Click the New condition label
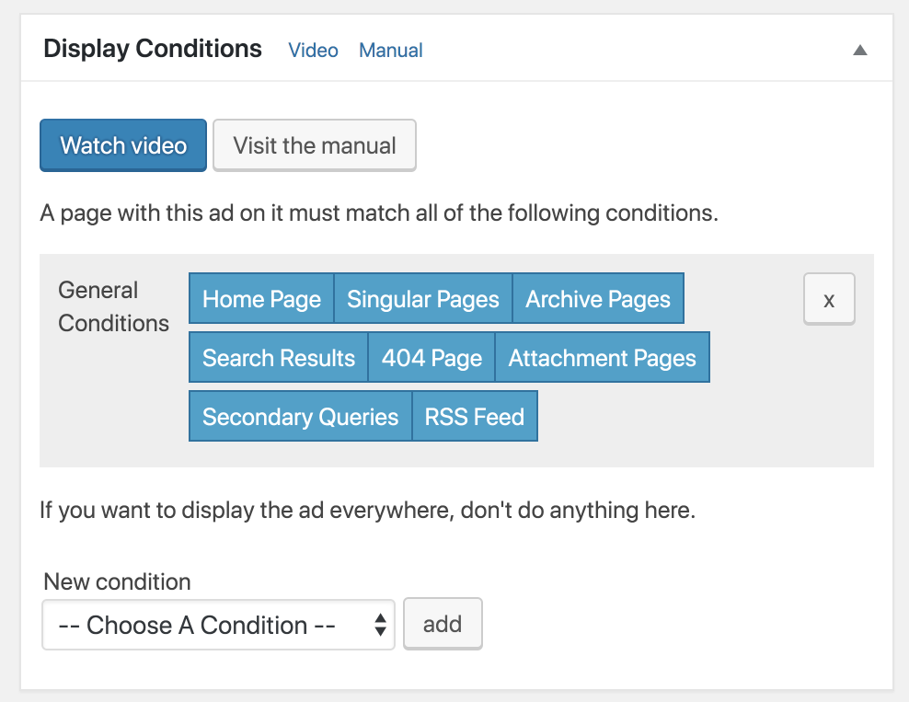This screenshot has height=702, width=909. click(117, 581)
